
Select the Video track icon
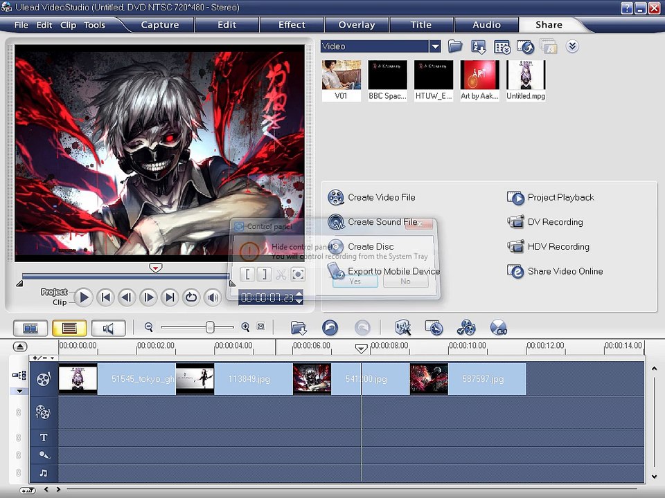coord(43,378)
